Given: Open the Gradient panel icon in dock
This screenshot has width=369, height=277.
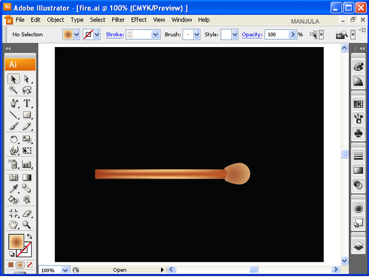Looking at the screenshot, I should (358, 170).
